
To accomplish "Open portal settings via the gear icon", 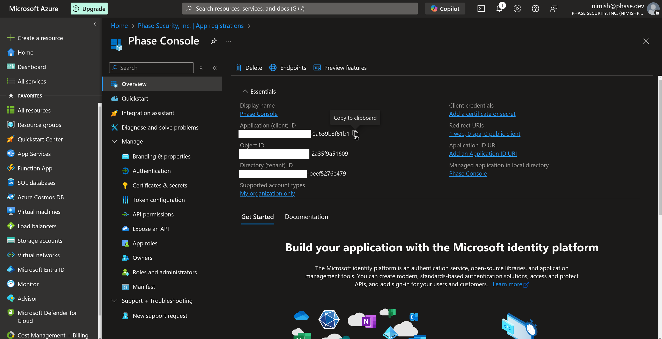I will [517, 8].
